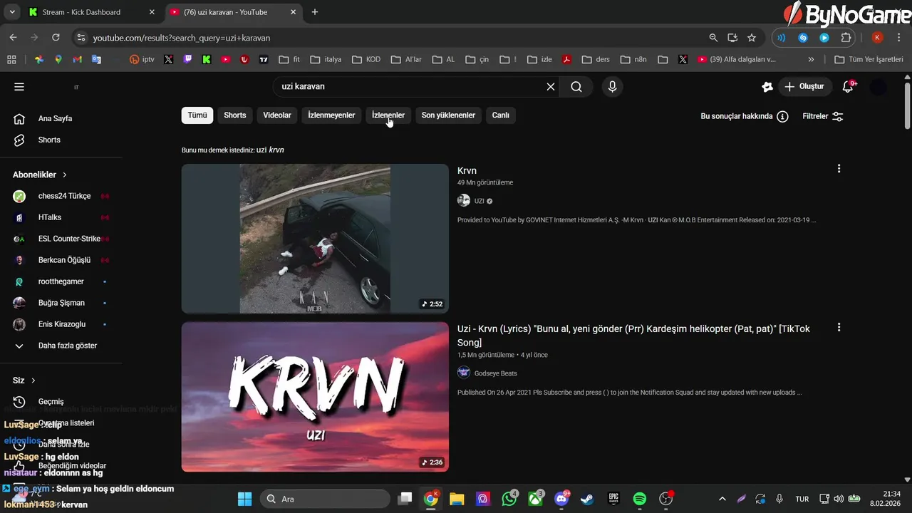Screen dimensions: 912x513
Task: Open Buğra Şişman subscription channel
Action: tap(62, 303)
